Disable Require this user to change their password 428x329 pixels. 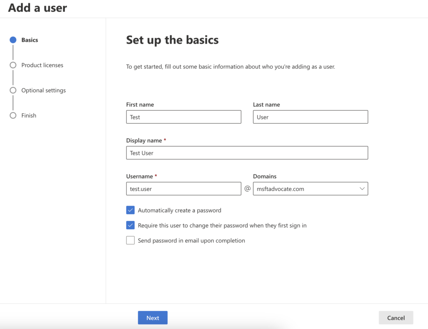coord(130,225)
